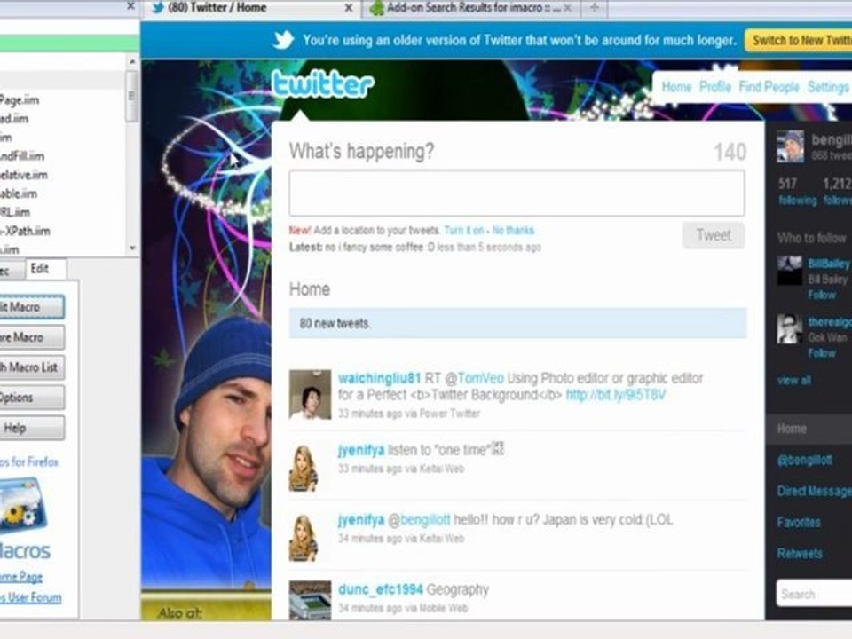The image size is (852, 639).
Task: Open iMacros User Forum link
Action: pyautogui.click(x=31, y=597)
